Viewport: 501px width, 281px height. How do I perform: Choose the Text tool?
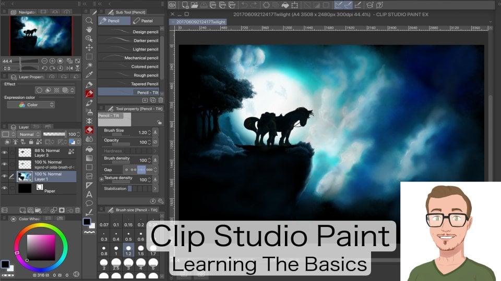(89, 194)
